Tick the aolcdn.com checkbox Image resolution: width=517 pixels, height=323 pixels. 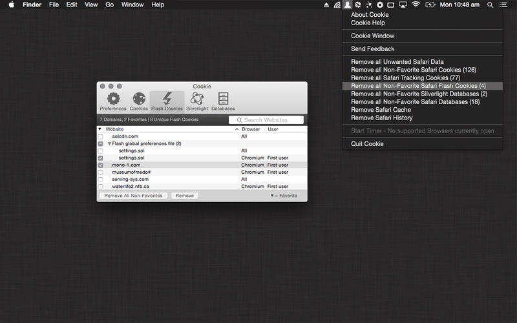[x=101, y=136]
